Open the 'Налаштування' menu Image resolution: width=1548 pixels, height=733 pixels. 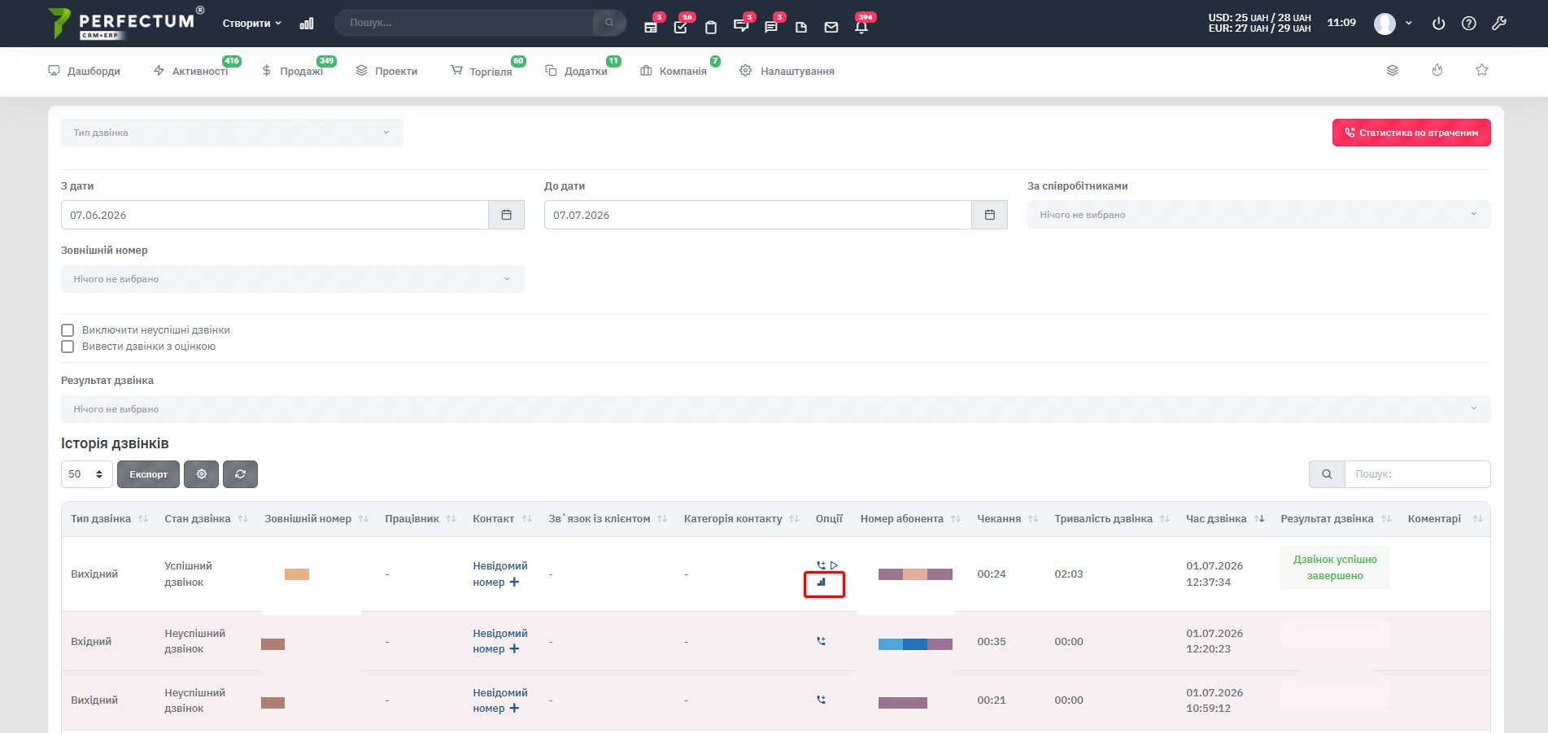787,72
